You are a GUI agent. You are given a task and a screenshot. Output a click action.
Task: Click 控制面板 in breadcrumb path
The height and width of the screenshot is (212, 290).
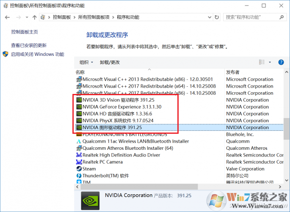point(63,17)
